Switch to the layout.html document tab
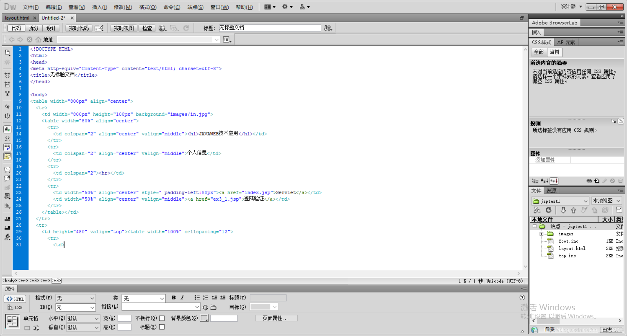Viewport: 627px width, 336px height. click(17, 18)
